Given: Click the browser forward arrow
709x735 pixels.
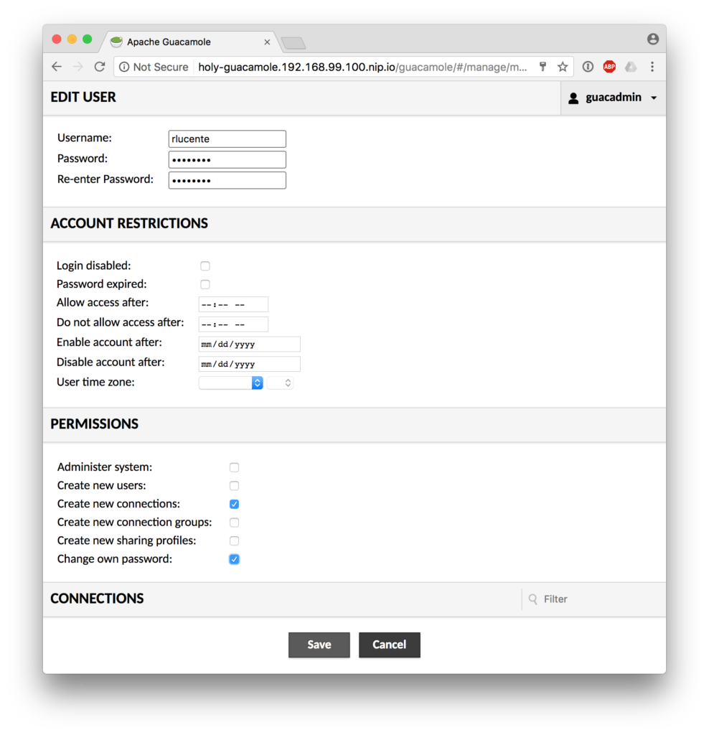Looking at the screenshot, I should [x=78, y=67].
